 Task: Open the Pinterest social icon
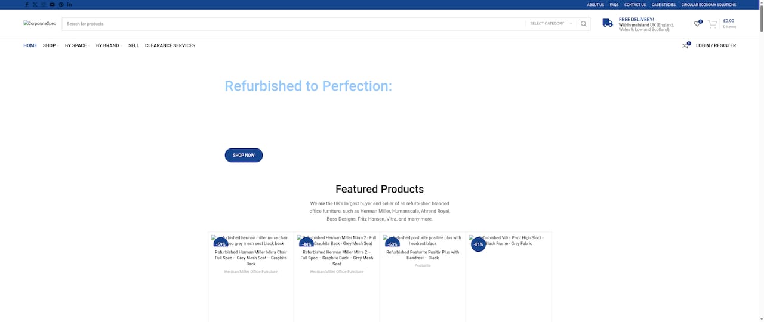[x=61, y=4]
